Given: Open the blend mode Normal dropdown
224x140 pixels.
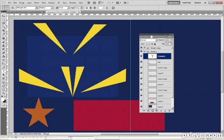Looking at the screenshot, I should coord(149,40).
